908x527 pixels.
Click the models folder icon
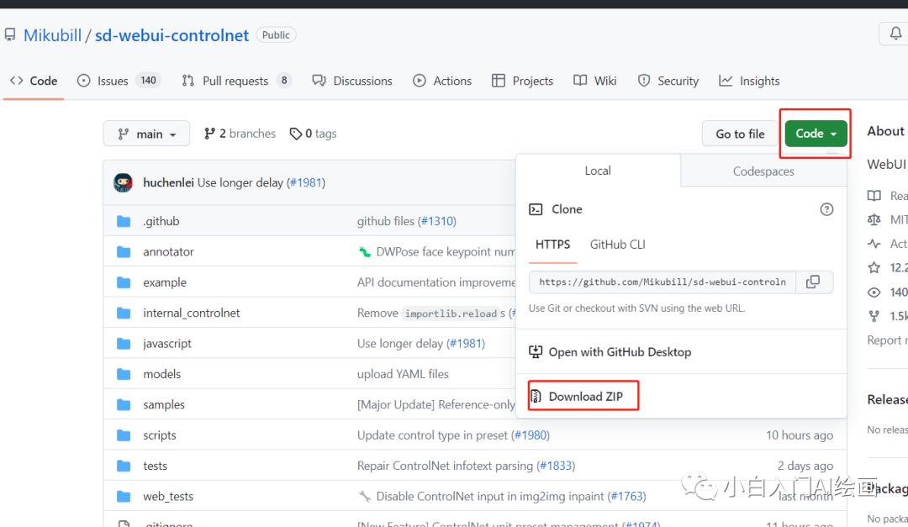(124, 374)
